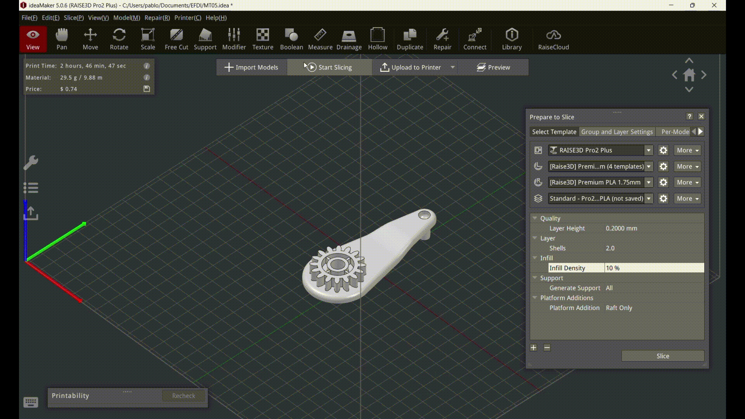745x419 pixels.
Task: Open the Modifier tool
Action: (234, 39)
